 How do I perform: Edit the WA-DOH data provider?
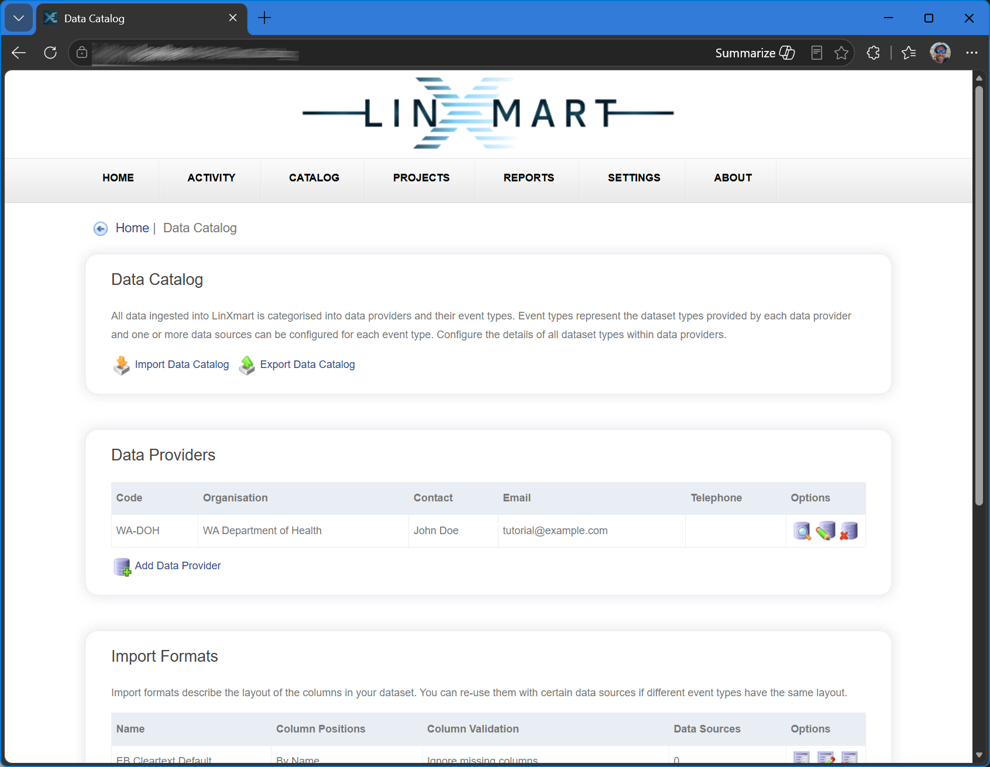pyautogui.click(x=826, y=531)
